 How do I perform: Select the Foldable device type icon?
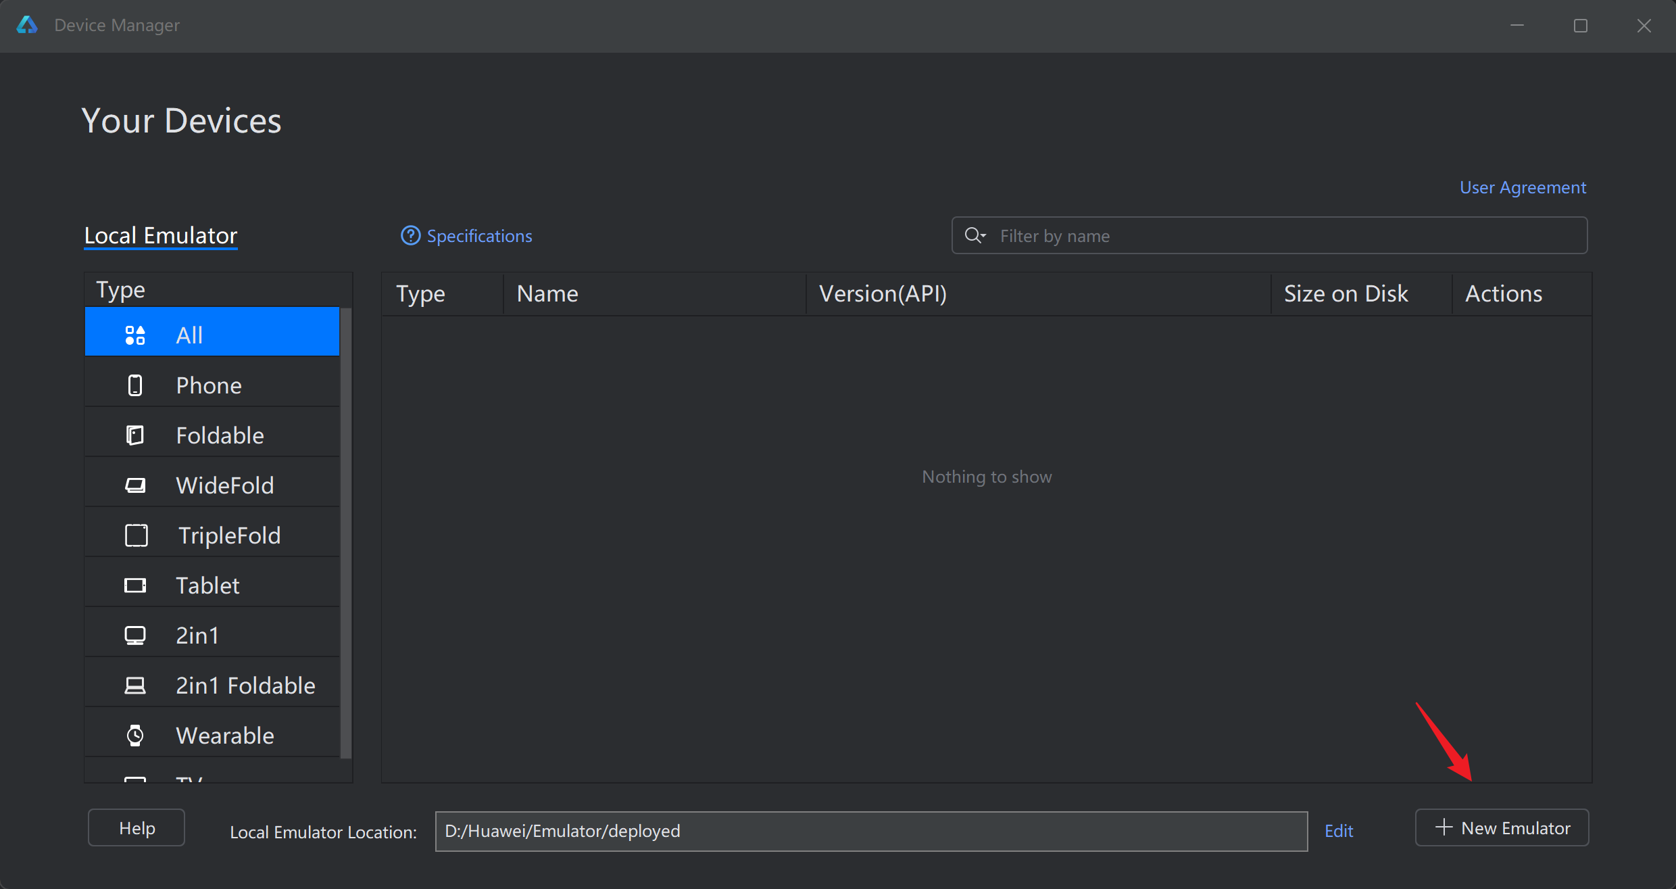pos(135,435)
